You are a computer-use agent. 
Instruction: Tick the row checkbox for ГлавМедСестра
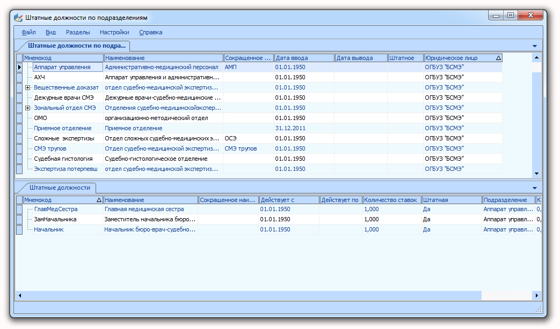click(19, 209)
